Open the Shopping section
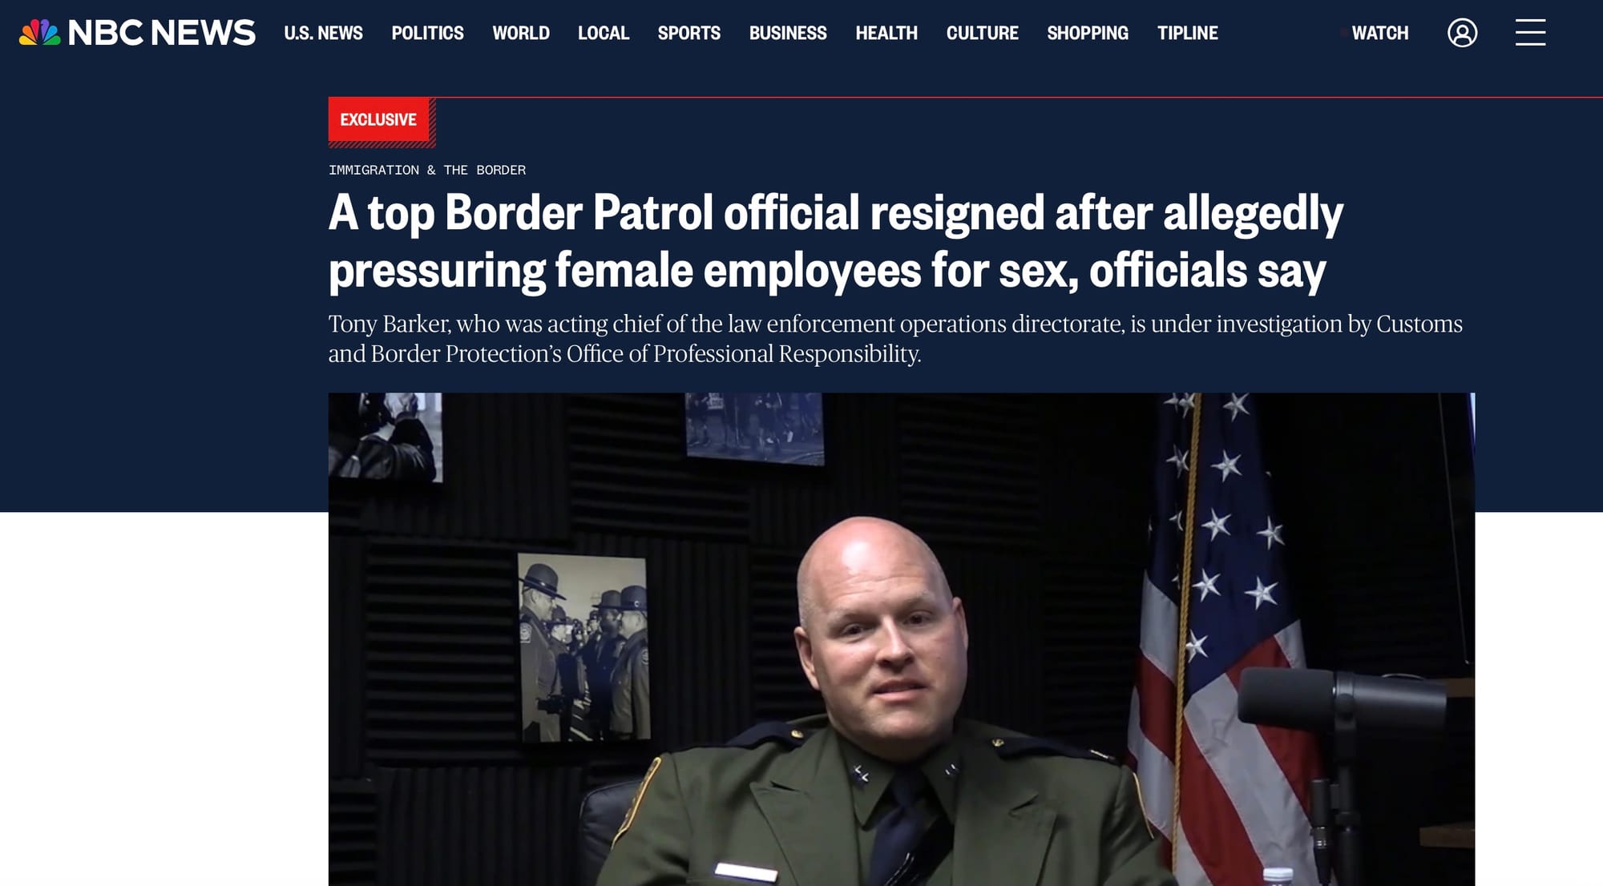Image resolution: width=1603 pixels, height=886 pixels. pos(1088,33)
